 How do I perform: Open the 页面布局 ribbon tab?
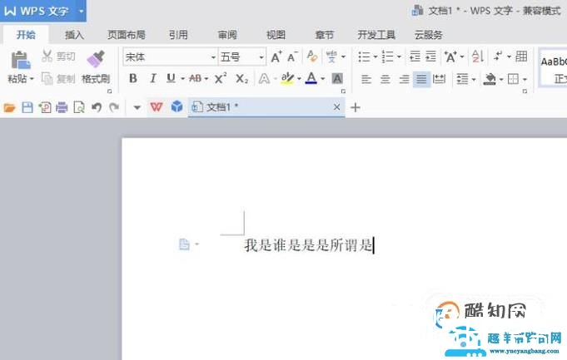pos(127,35)
